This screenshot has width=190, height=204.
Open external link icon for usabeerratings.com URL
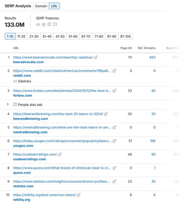click(60, 154)
